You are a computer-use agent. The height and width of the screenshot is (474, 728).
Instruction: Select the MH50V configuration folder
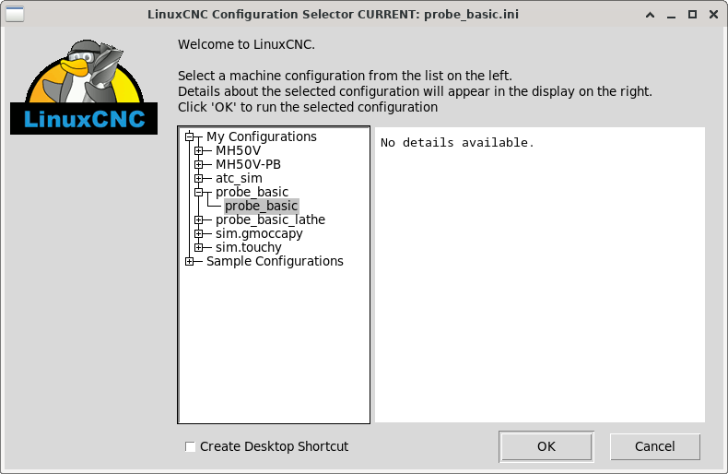(238, 150)
